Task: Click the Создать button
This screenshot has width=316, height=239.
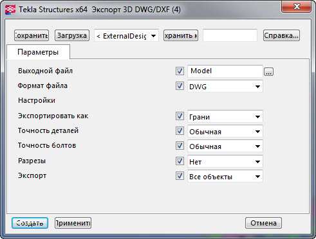Action: click(x=30, y=223)
